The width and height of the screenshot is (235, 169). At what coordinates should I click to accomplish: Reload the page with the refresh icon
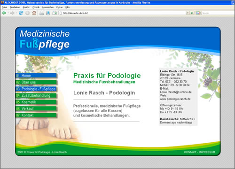(21, 13)
